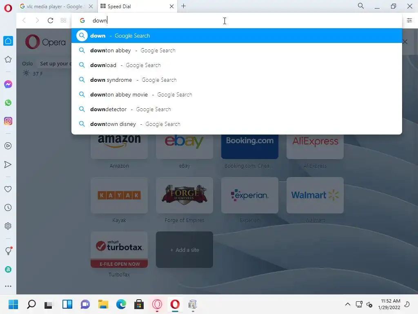Open the Opera main menu icon
The image size is (418, 314).
[x=8, y=8]
